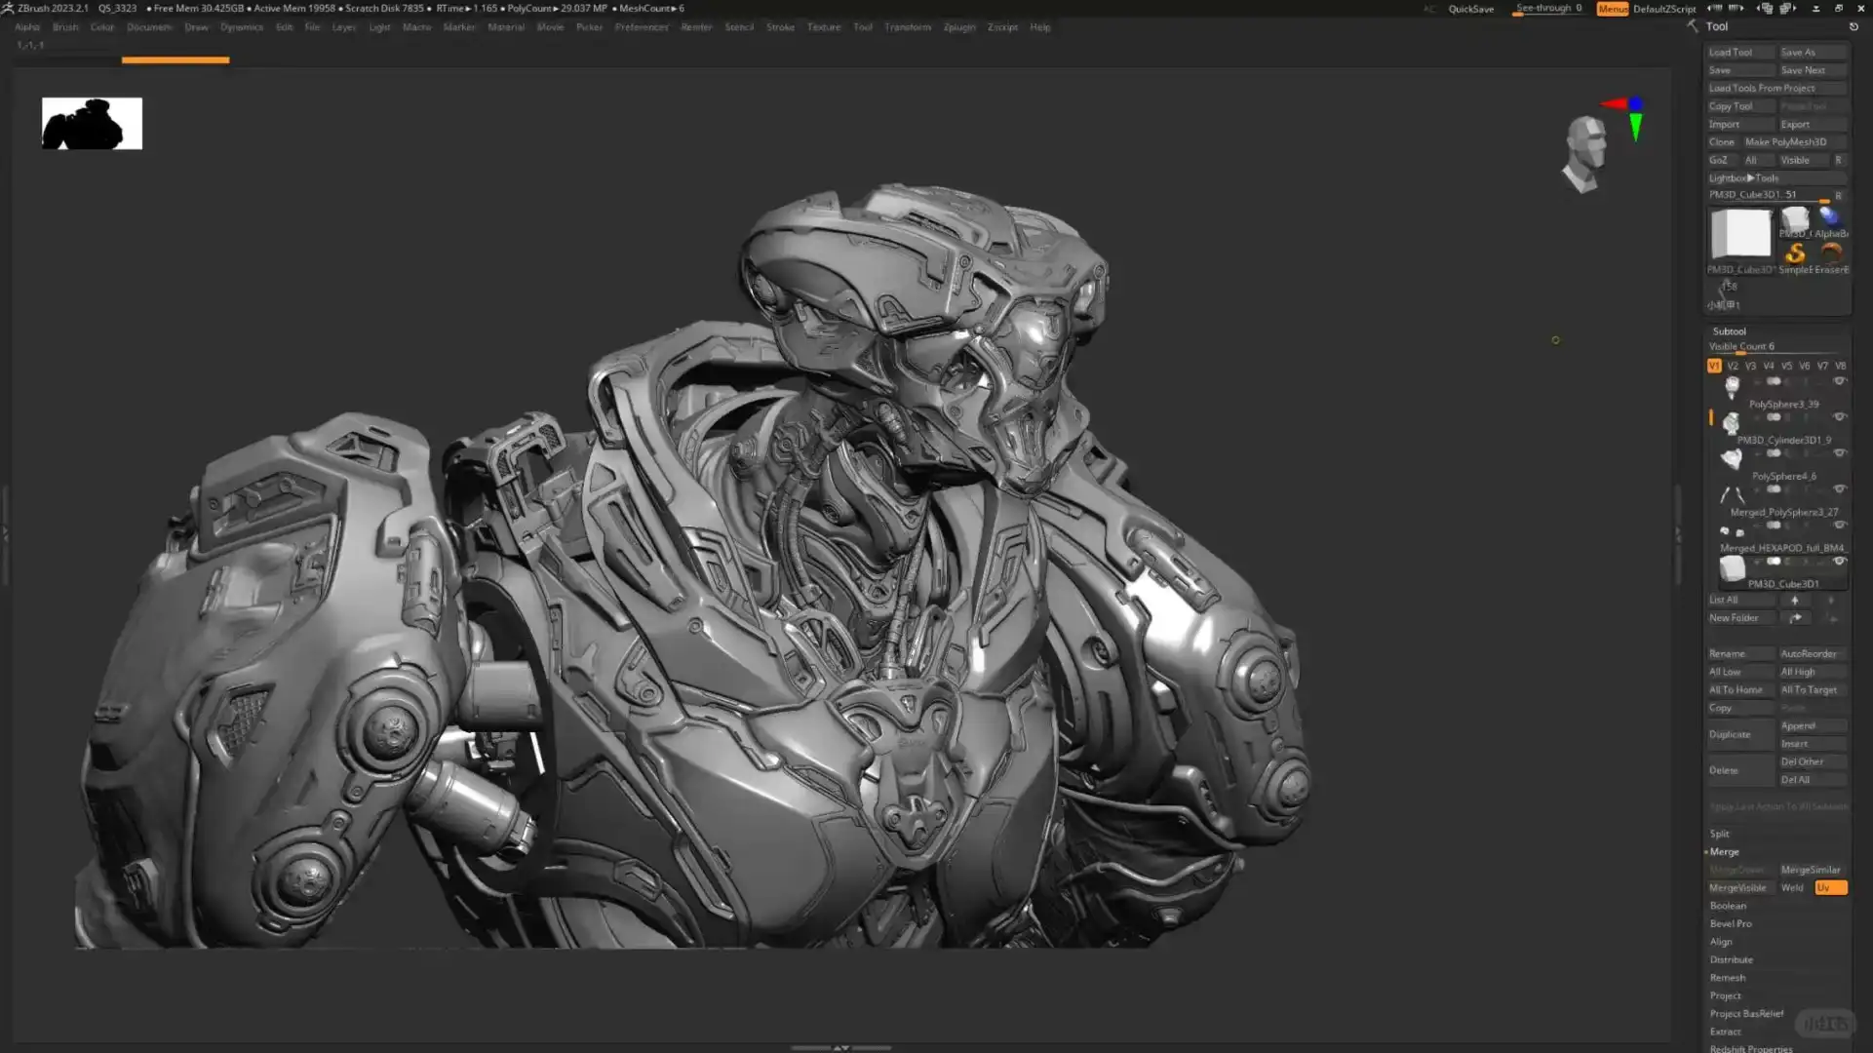
Task: Click the reset icon at the Tool palette corner
Action: [x=1854, y=26]
